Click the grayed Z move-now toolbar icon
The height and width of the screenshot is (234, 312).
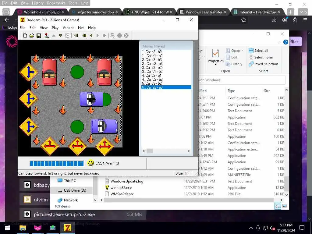113,36
